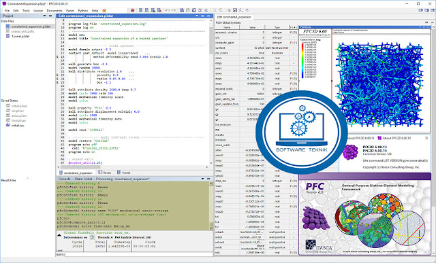Viewport: 436px width, 263px height.
Task: Open the editor title bar dropdown arrow
Action: tap(197, 16)
